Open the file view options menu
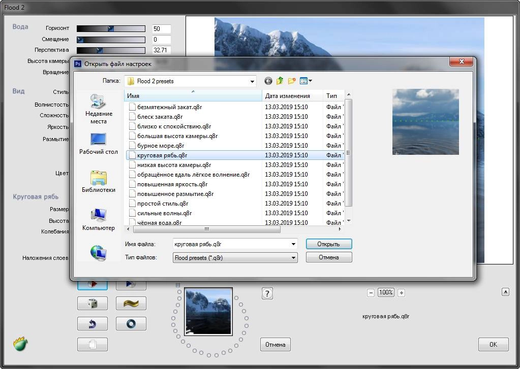This screenshot has width=520, height=369. (x=305, y=81)
